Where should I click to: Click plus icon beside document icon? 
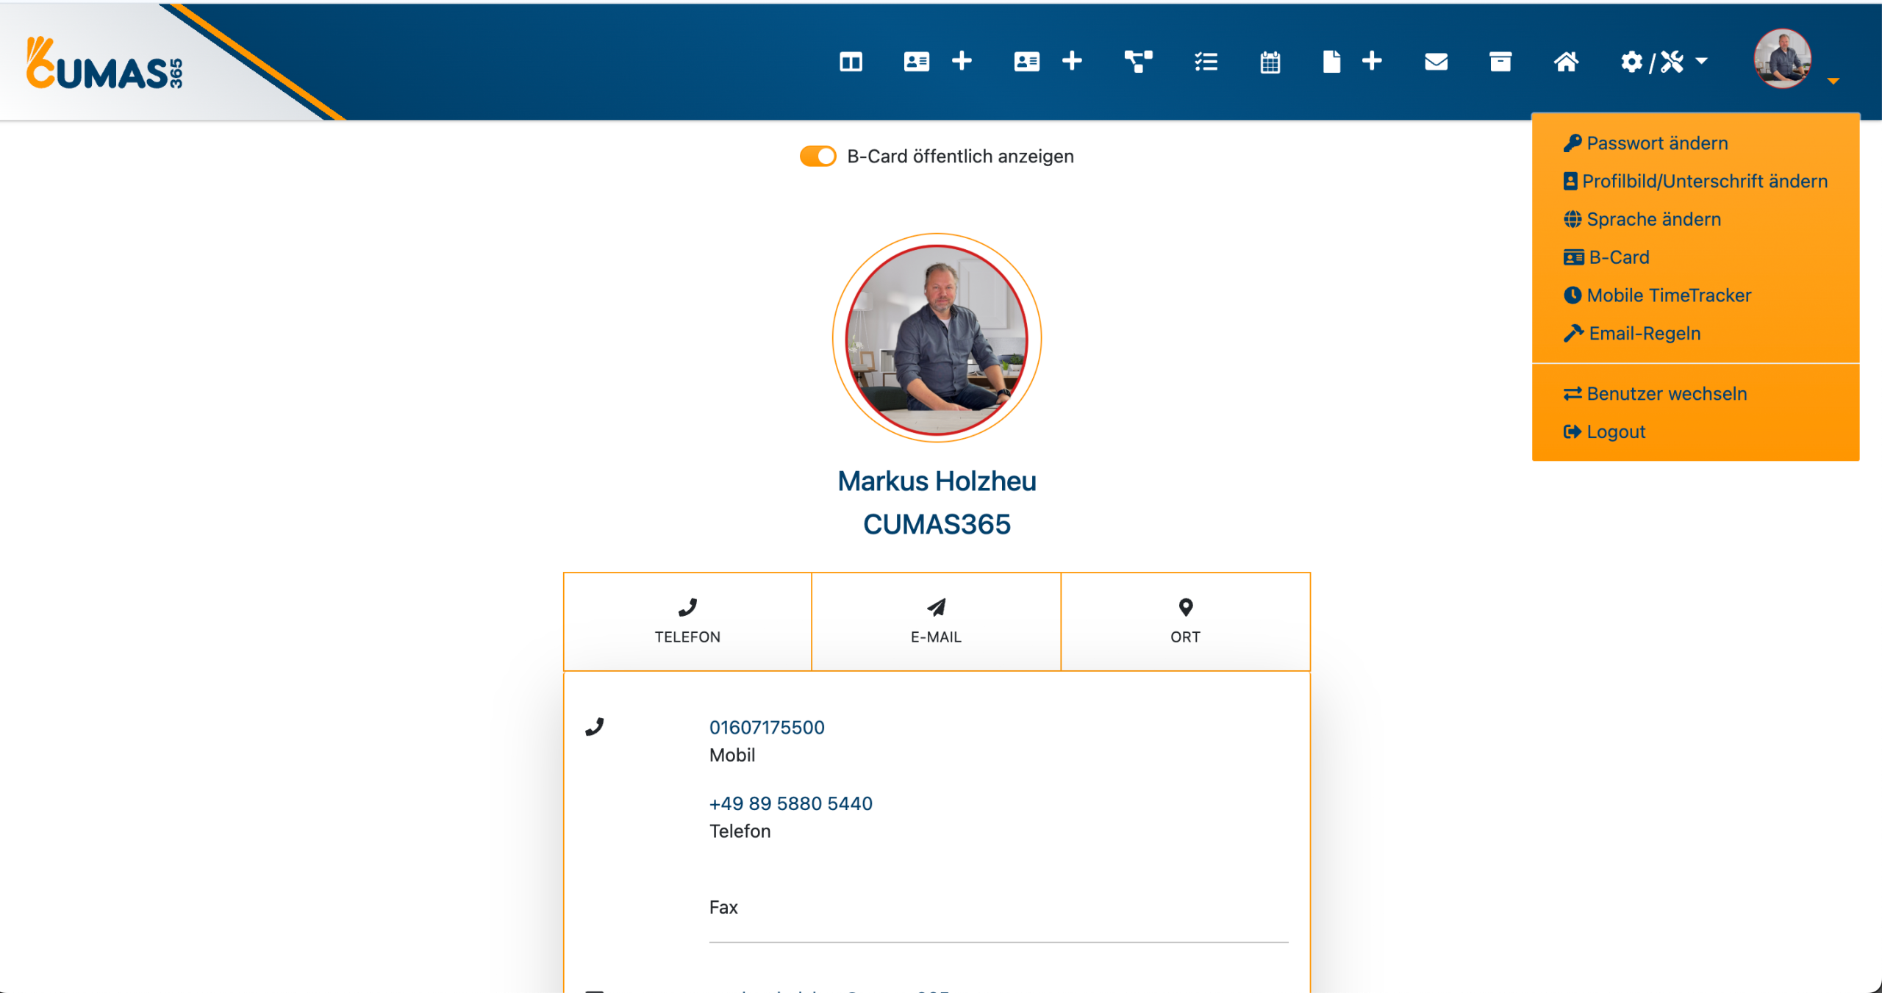point(1372,61)
